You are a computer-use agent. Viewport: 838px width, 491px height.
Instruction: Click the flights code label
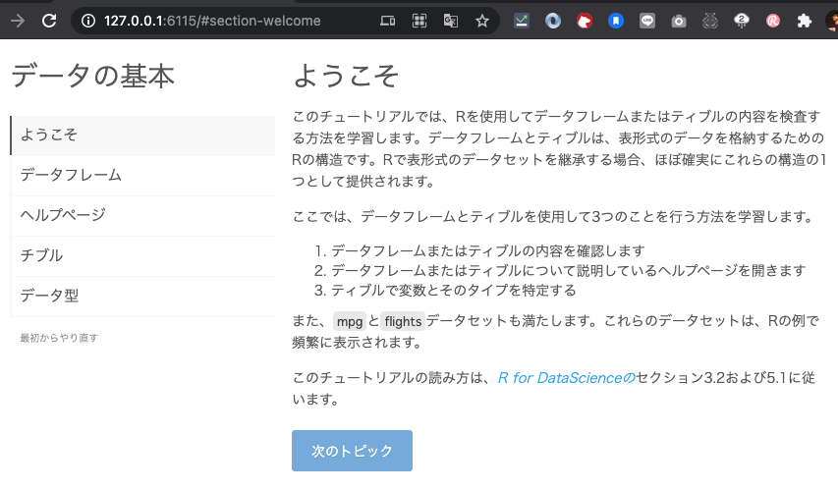coord(403,322)
